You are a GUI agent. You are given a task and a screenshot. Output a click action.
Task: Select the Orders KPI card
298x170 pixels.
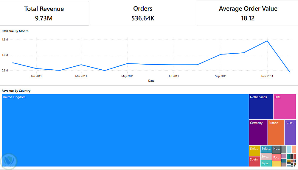click(x=143, y=13)
